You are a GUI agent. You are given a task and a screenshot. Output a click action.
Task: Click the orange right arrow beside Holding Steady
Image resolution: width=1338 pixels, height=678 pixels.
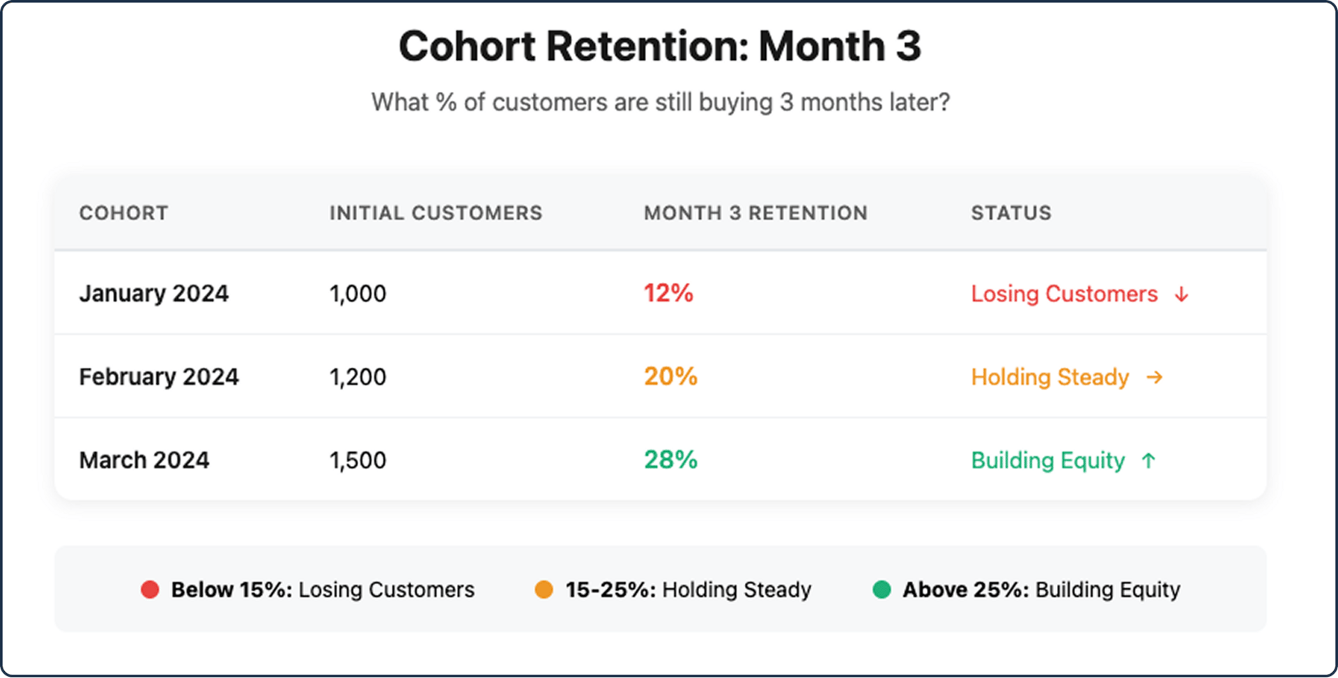click(x=1155, y=377)
